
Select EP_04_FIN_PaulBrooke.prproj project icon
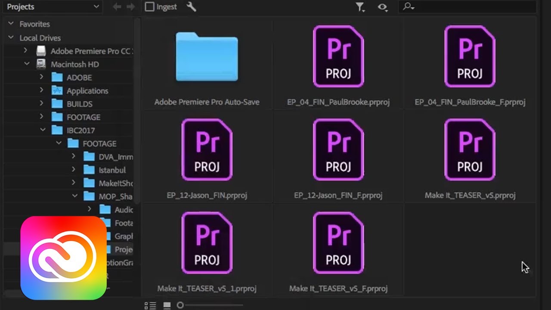[x=338, y=56]
